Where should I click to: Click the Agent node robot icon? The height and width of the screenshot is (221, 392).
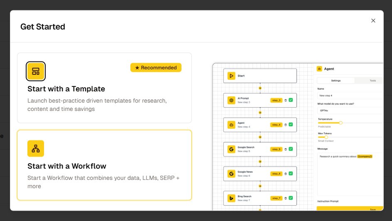231,125
